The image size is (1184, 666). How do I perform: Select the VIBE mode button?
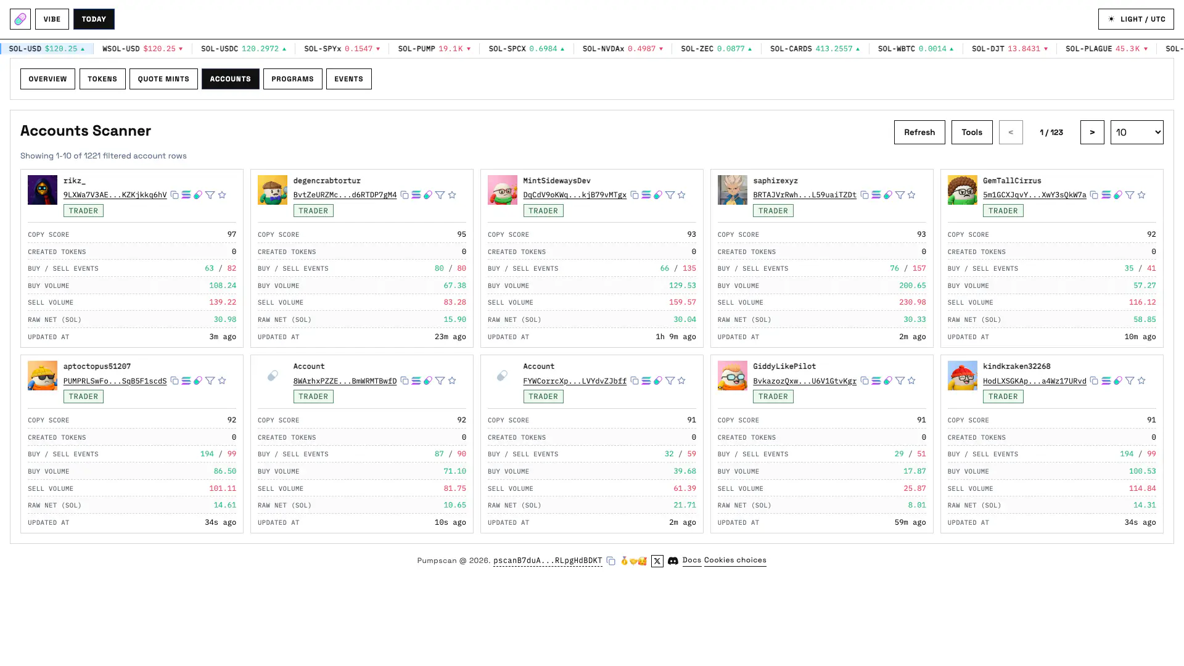(52, 19)
